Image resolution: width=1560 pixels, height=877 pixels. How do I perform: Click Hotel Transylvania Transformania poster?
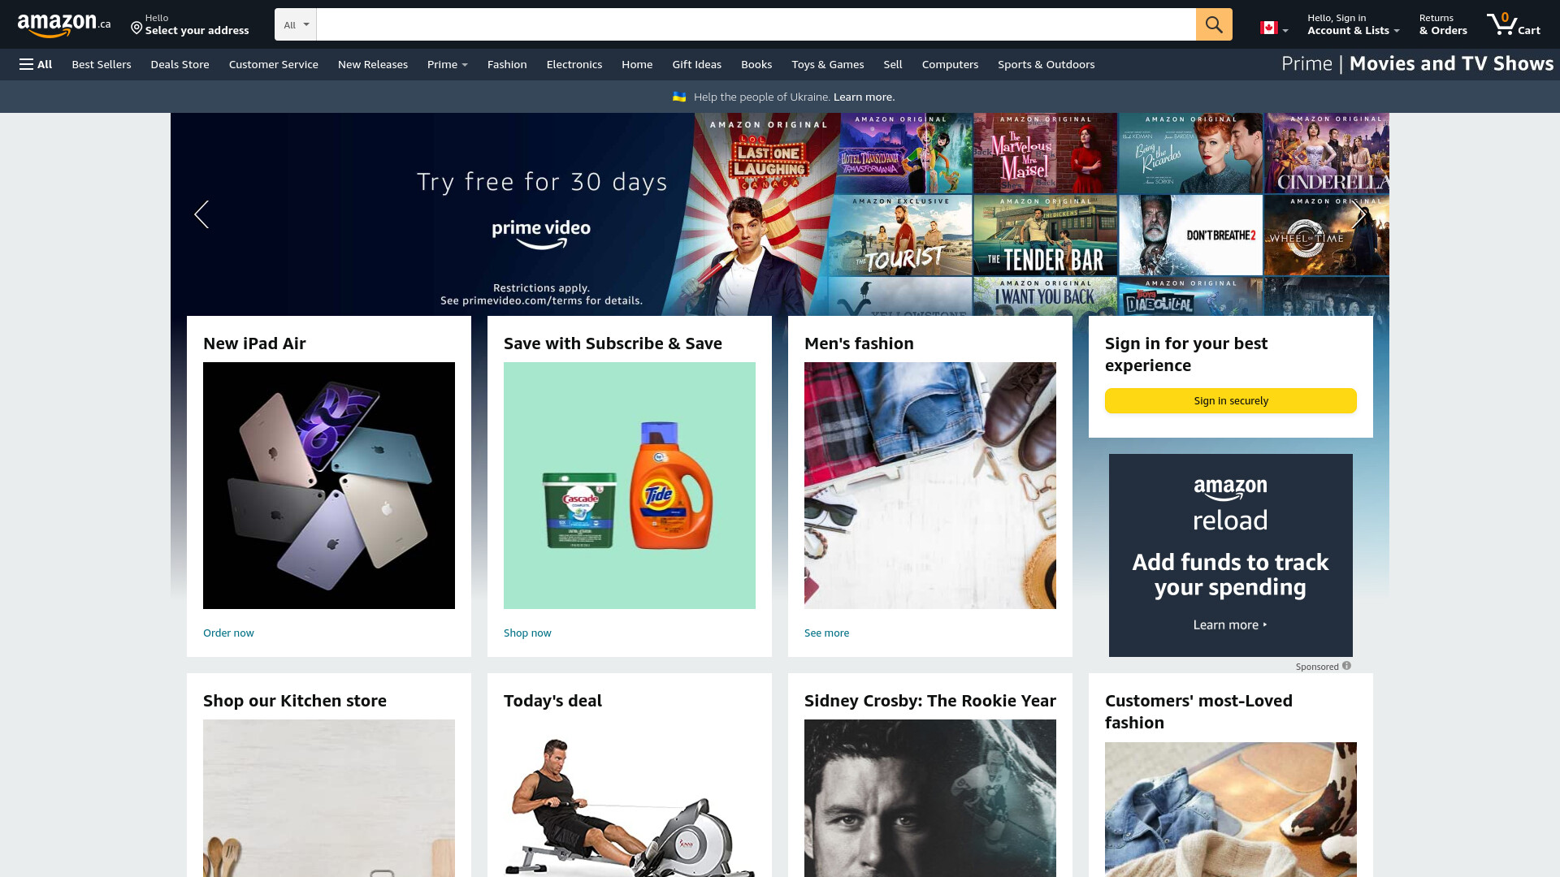point(905,153)
